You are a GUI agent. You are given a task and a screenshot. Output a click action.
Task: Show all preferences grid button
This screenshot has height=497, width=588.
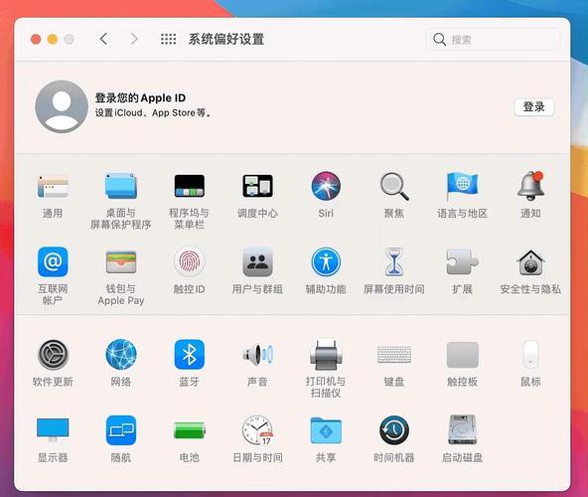point(169,39)
